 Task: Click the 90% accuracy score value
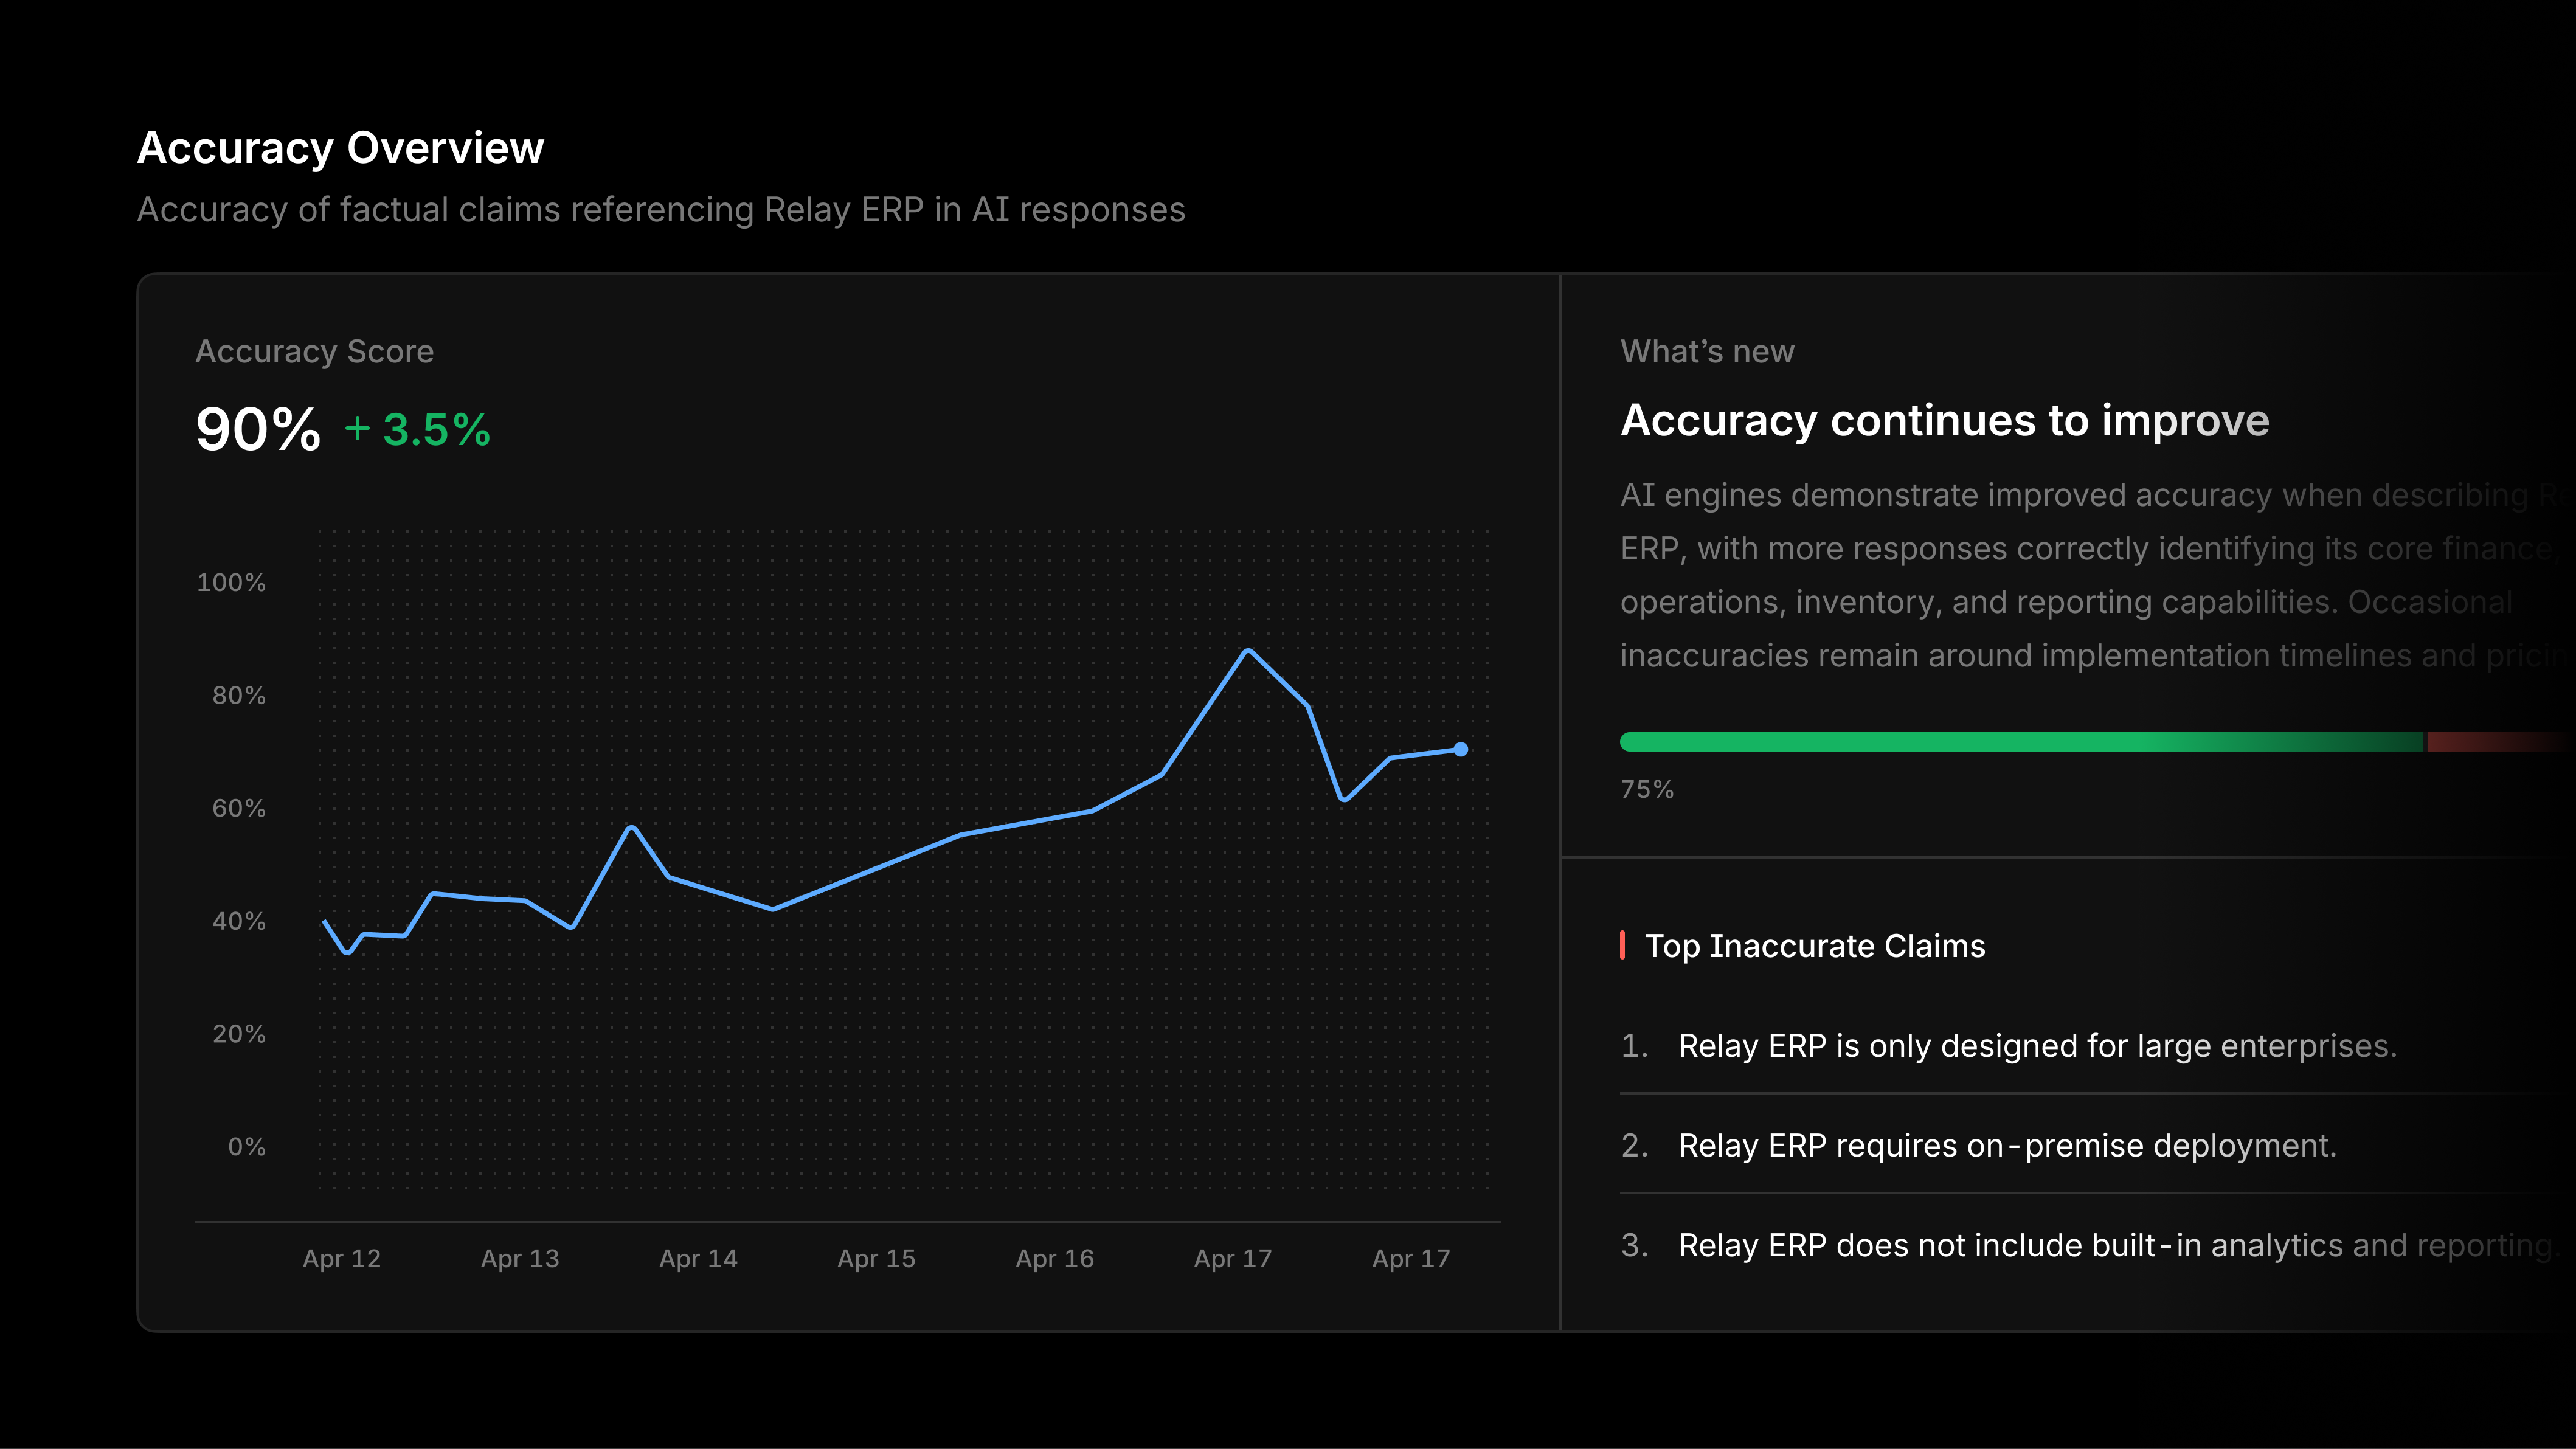(258, 429)
